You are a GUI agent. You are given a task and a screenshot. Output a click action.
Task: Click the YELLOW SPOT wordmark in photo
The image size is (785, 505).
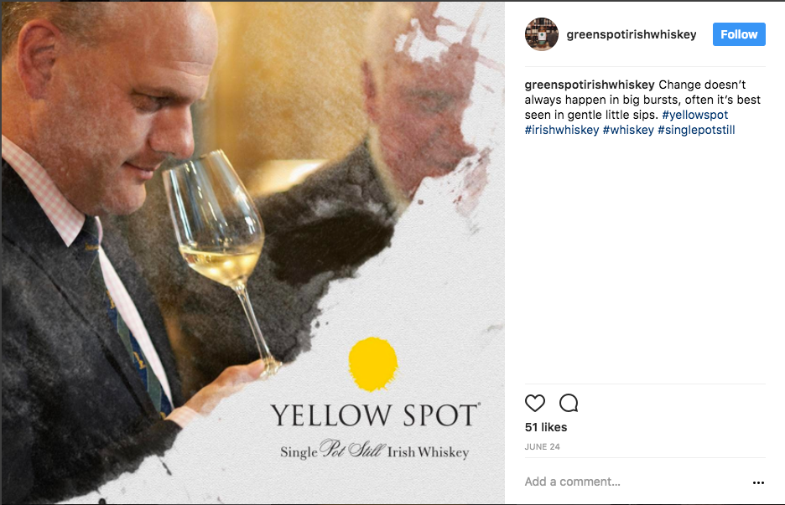click(375, 415)
